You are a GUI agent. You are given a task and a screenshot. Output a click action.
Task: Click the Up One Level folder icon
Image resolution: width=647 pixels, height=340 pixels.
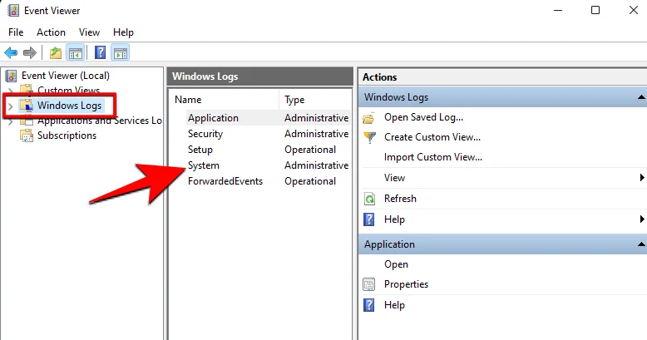click(56, 53)
